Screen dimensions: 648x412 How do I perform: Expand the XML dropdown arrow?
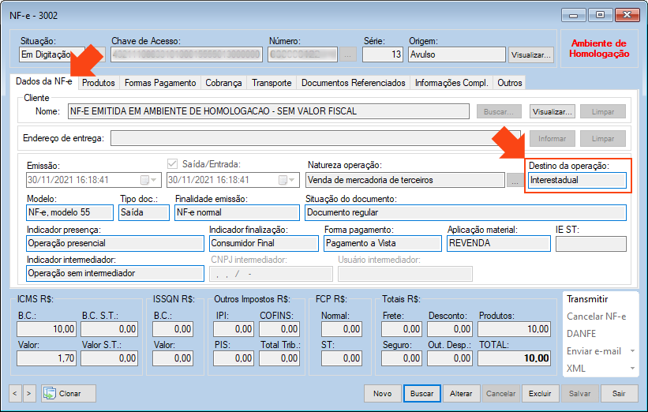[x=631, y=369]
